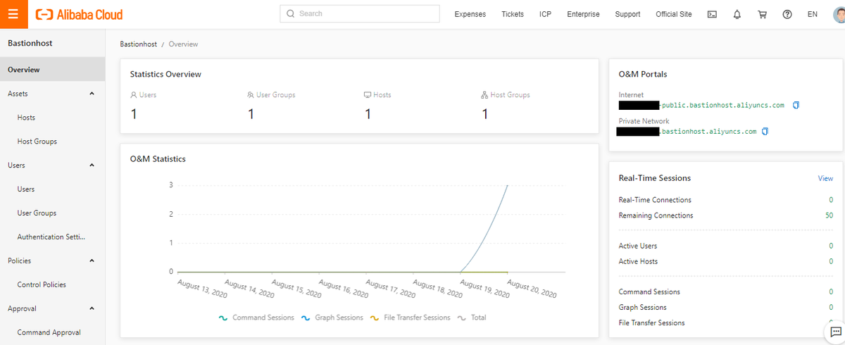Screen dimensions: 845x345
Task: Open the Expenses top menu
Action: [x=470, y=14]
